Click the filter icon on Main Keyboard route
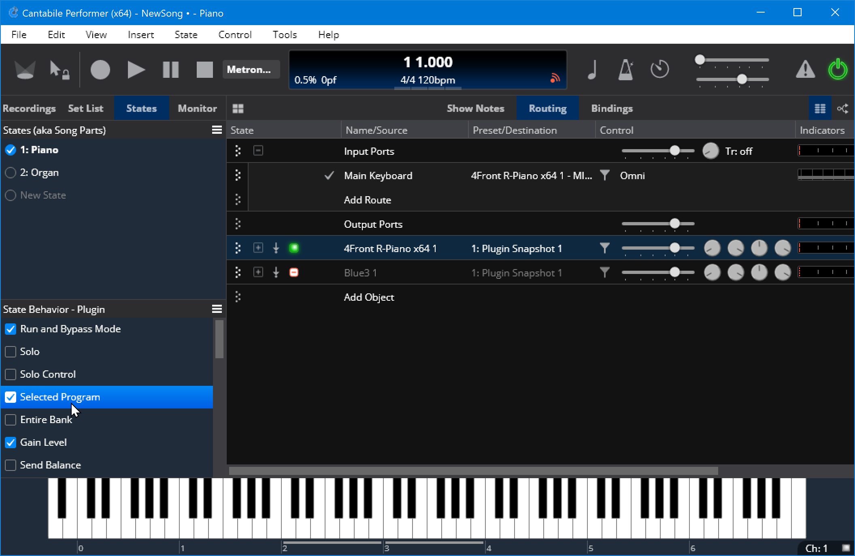Screen dimensions: 855x556 (x=604, y=175)
